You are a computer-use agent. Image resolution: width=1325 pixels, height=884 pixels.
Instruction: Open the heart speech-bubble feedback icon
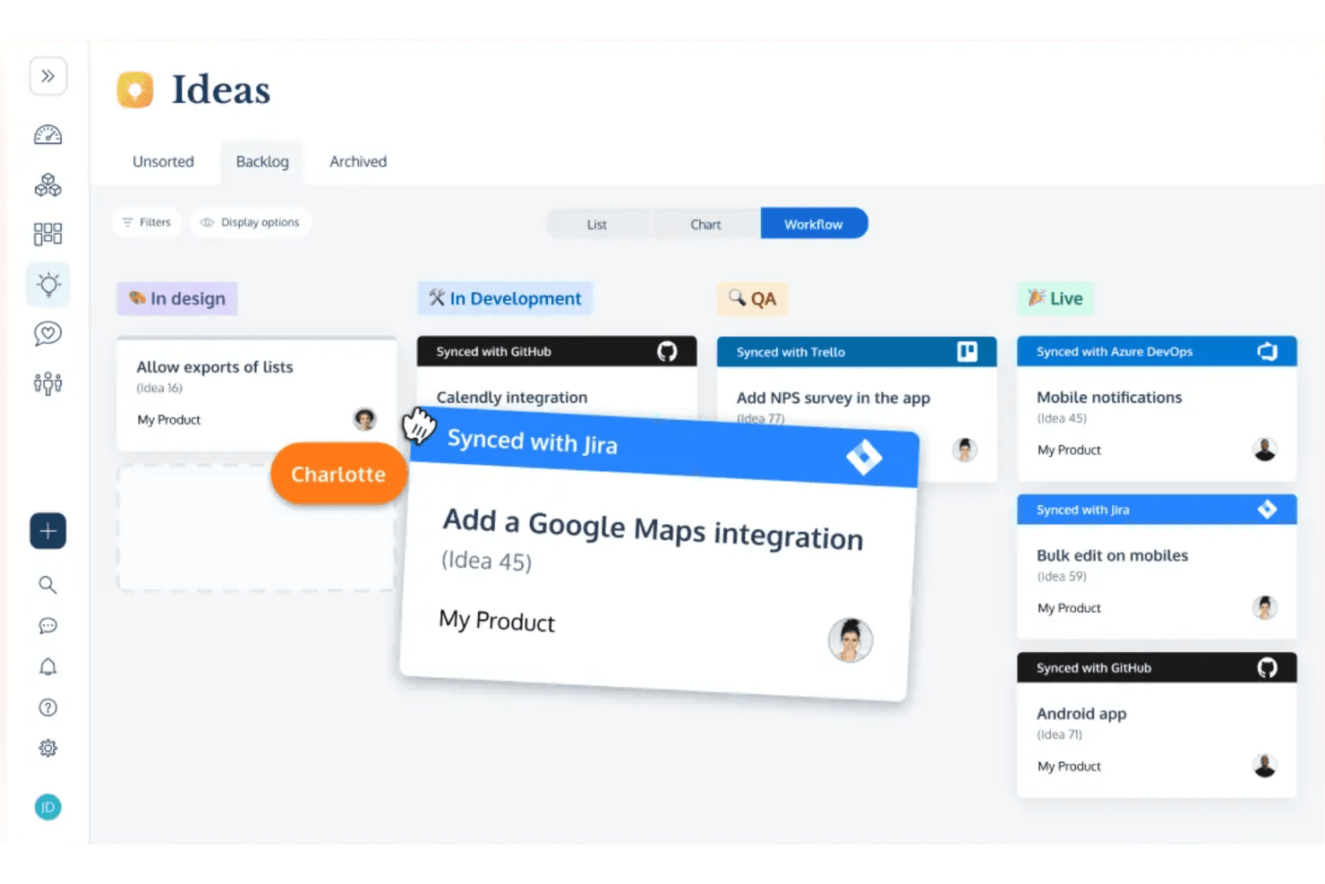click(x=48, y=334)
